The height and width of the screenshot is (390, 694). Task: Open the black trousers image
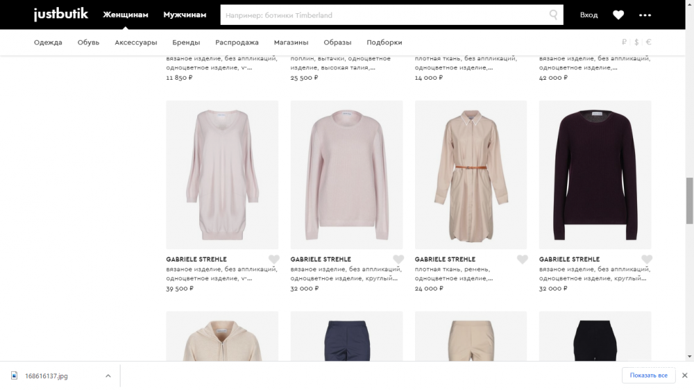[x=595, y=336]
